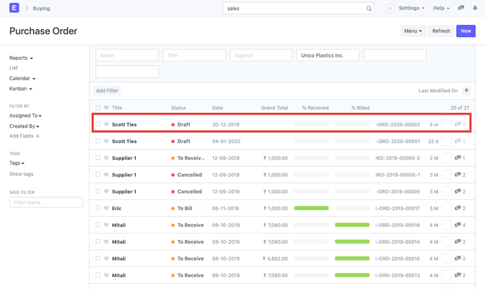The image size is (485, 289).
Task: Tick checkbox for first Scott Ties row
Action: pyautogui.click(x=98, y=125)
